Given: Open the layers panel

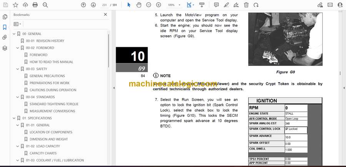Looking at the screenshot, I should [5, 48].
